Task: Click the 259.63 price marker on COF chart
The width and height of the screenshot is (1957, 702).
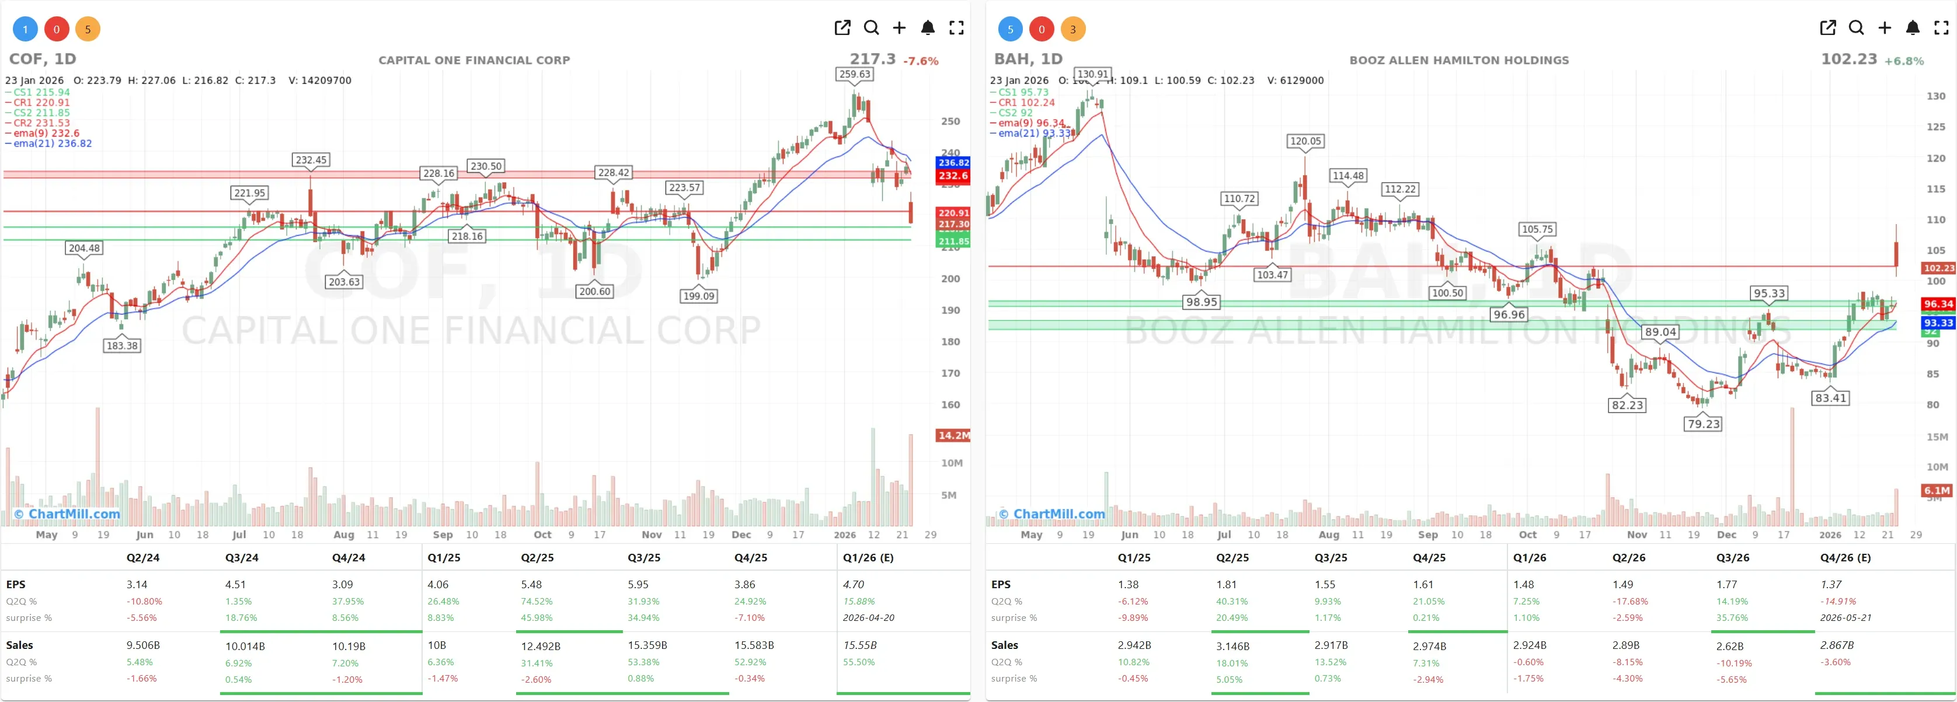Action: pos(855,75)
